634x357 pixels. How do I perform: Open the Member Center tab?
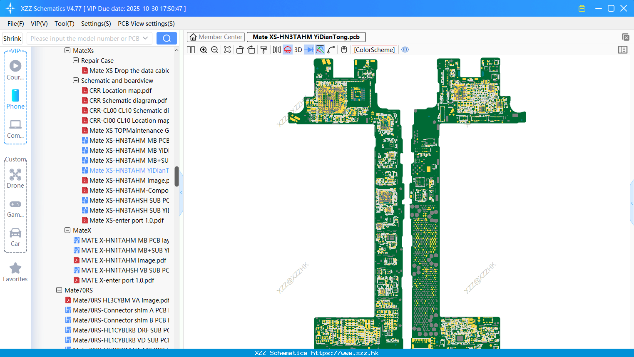click(216, 37)
